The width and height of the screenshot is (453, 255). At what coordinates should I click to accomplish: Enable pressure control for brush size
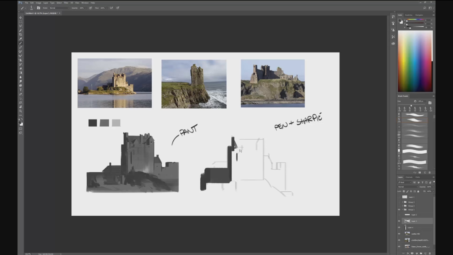click(118, 8)
